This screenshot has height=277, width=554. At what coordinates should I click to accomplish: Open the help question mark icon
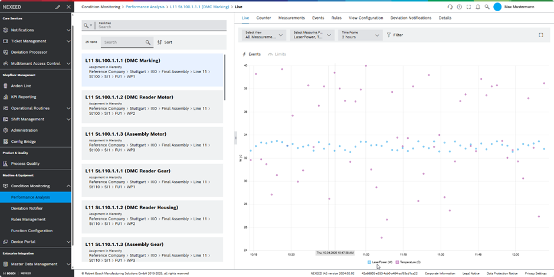pos(460,7)
